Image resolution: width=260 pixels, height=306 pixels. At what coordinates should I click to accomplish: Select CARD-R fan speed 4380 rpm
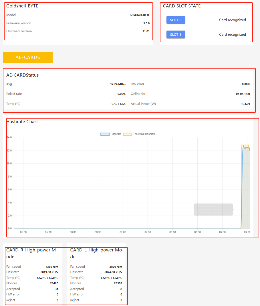(52, 267)
